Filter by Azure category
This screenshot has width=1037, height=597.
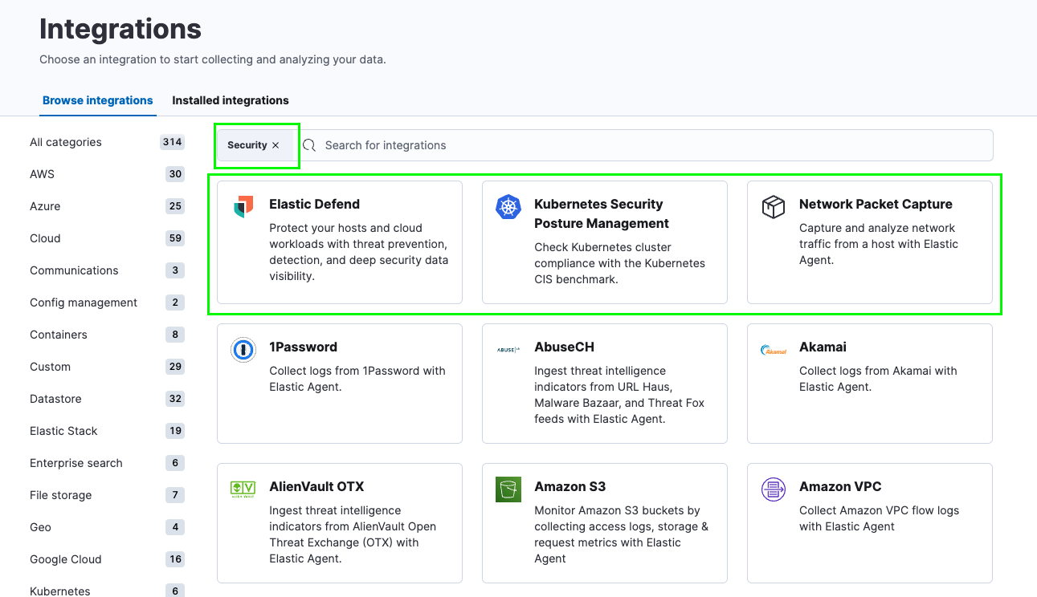pyautogui.click(x=45, y=206)
